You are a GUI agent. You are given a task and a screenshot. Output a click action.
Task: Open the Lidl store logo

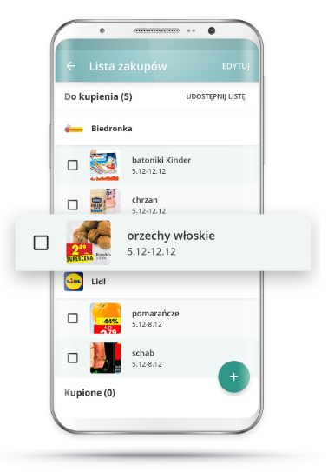74,282
